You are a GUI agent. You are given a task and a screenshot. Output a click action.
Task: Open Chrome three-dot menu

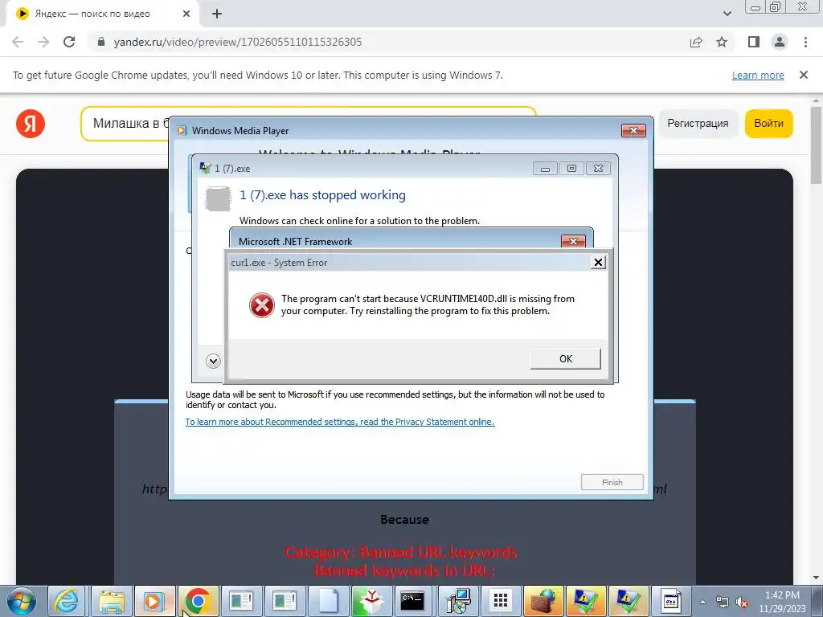[x=805, y=42]
